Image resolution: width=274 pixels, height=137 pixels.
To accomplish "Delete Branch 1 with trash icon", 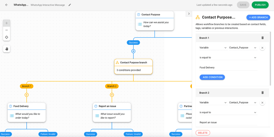I will 262,38.
